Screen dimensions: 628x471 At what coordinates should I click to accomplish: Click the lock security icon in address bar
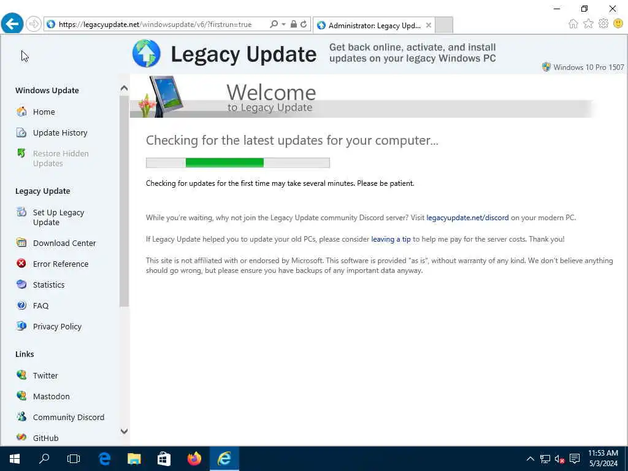pyautogui.click(x=294, y=24)
